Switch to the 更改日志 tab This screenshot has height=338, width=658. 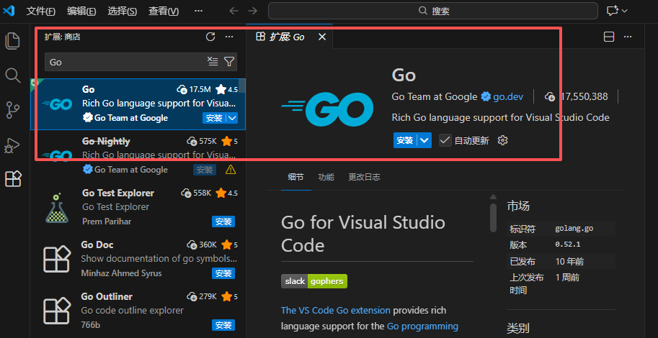click(364, 177)
